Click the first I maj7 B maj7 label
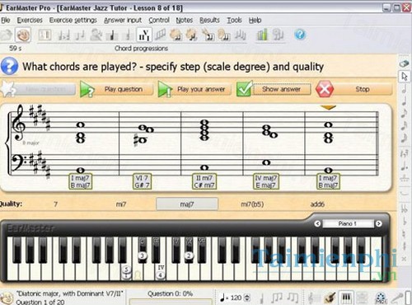Screen dimensions: 412x305 (80, 181)
